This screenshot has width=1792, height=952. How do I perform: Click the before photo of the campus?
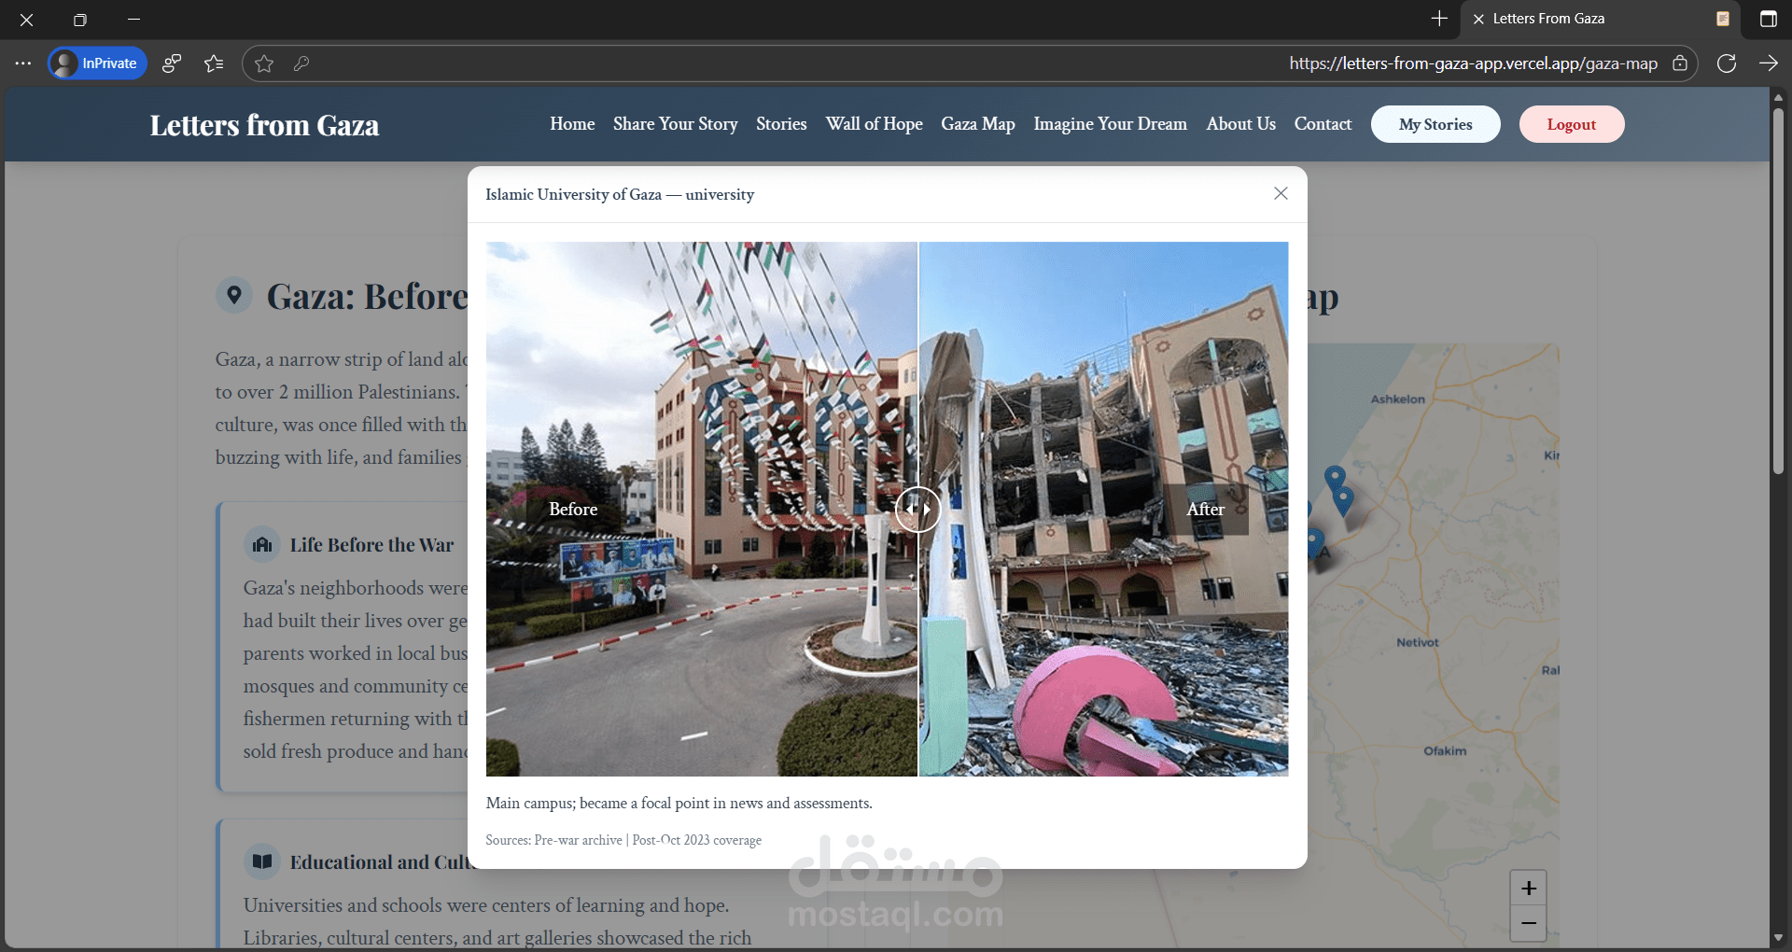pyautogui.click(x=702, y=510)
